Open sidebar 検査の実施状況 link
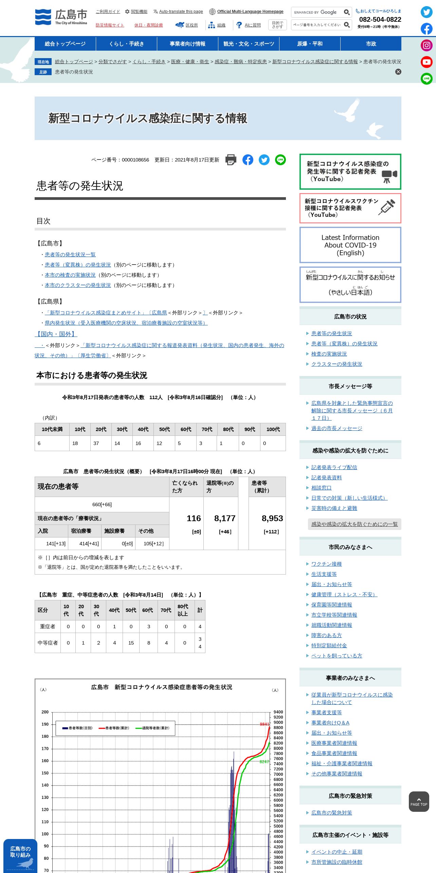The image size is (436, 873). point(329,354)
